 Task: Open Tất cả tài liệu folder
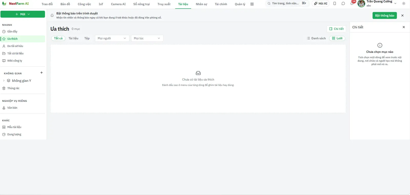coord(23,53)
